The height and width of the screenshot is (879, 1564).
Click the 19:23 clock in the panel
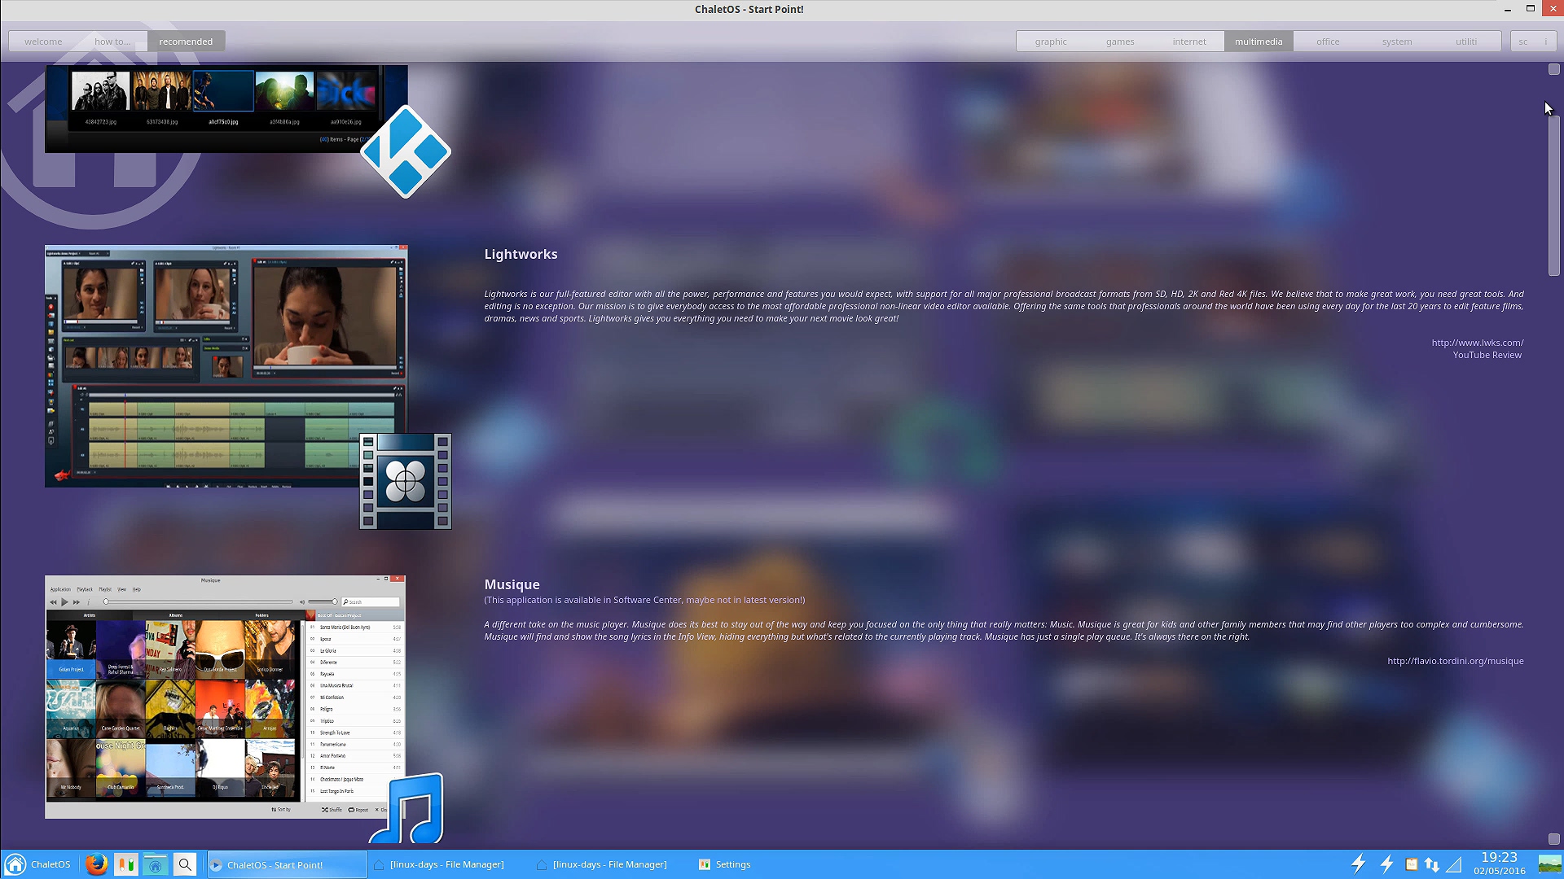[1499, 858]
